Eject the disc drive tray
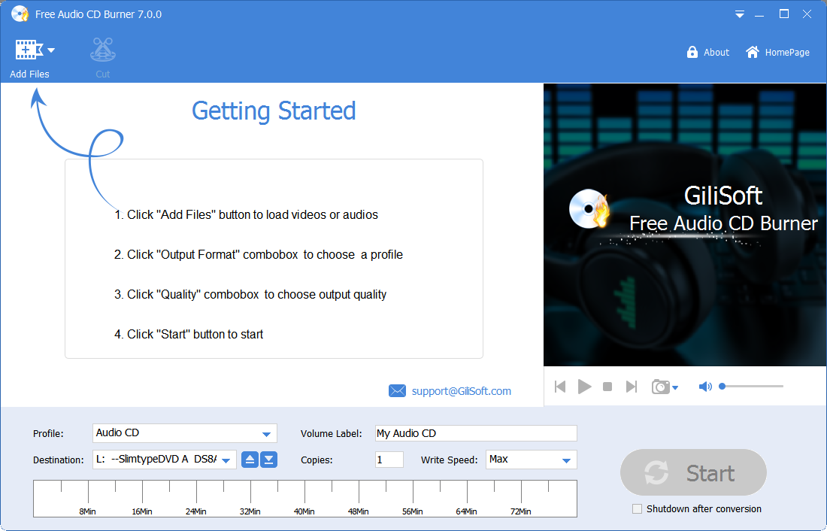The width and height of the screenshot is (827, 531). (x=250, y=460)
